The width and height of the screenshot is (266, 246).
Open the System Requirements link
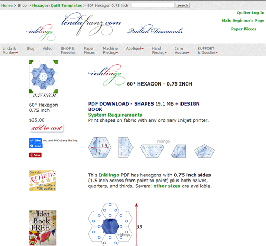point(115,115)
